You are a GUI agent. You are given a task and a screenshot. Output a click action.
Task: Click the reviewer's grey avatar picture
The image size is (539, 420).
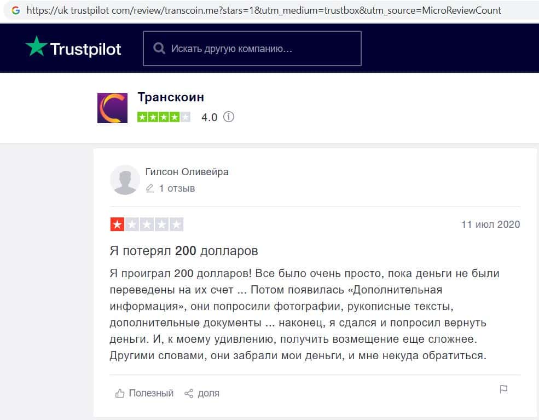click(125, 180)
